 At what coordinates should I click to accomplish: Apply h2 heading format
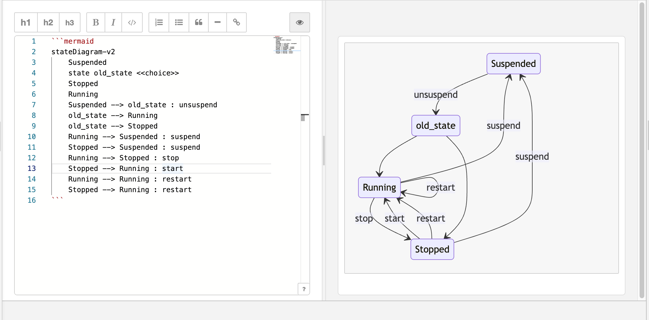48,22
